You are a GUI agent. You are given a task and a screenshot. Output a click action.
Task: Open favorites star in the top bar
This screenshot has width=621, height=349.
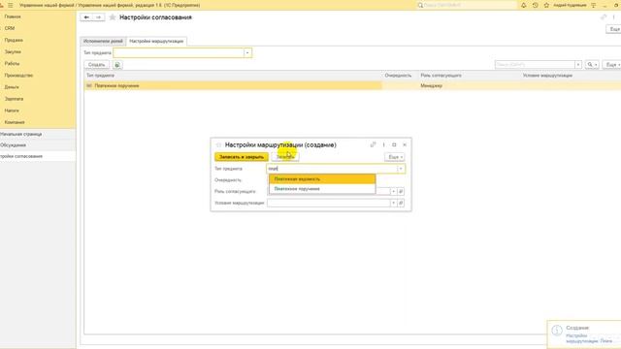546,5
